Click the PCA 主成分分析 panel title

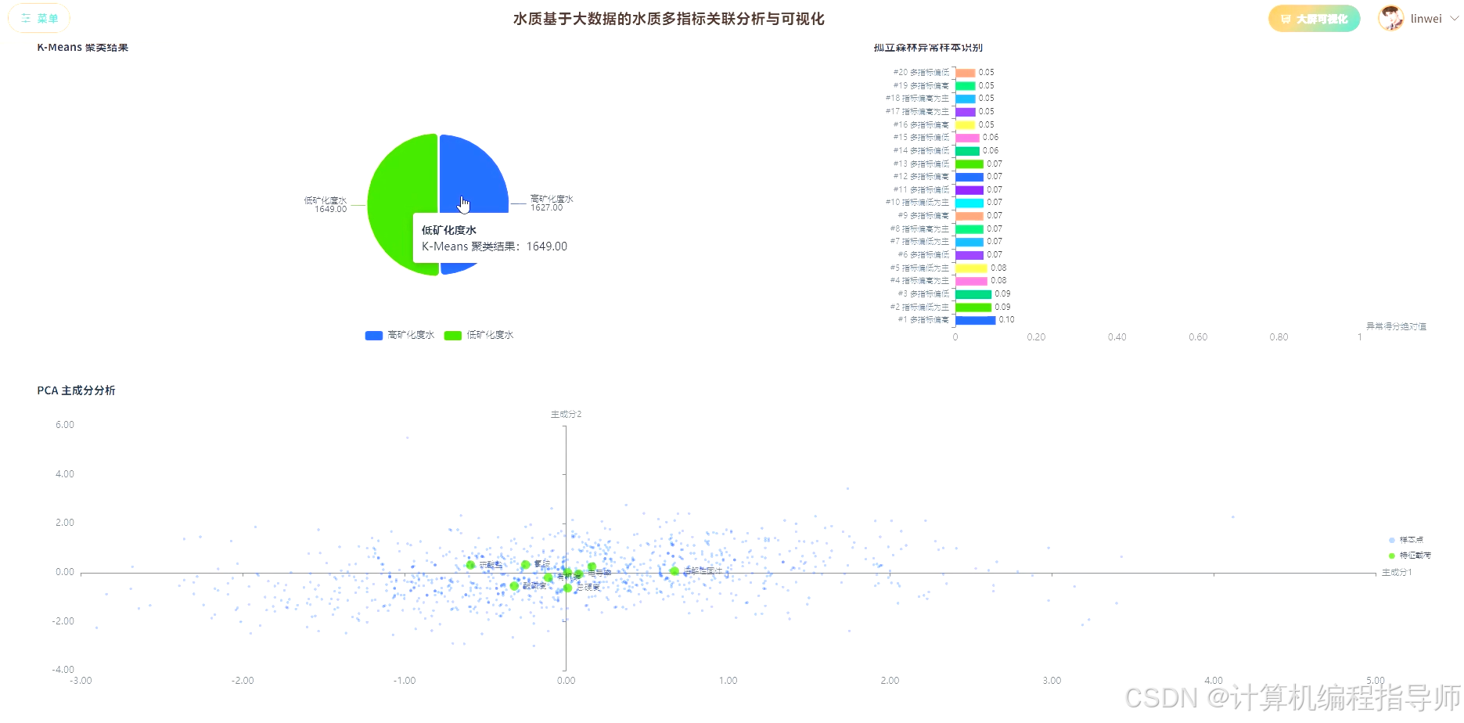[76, 390]
